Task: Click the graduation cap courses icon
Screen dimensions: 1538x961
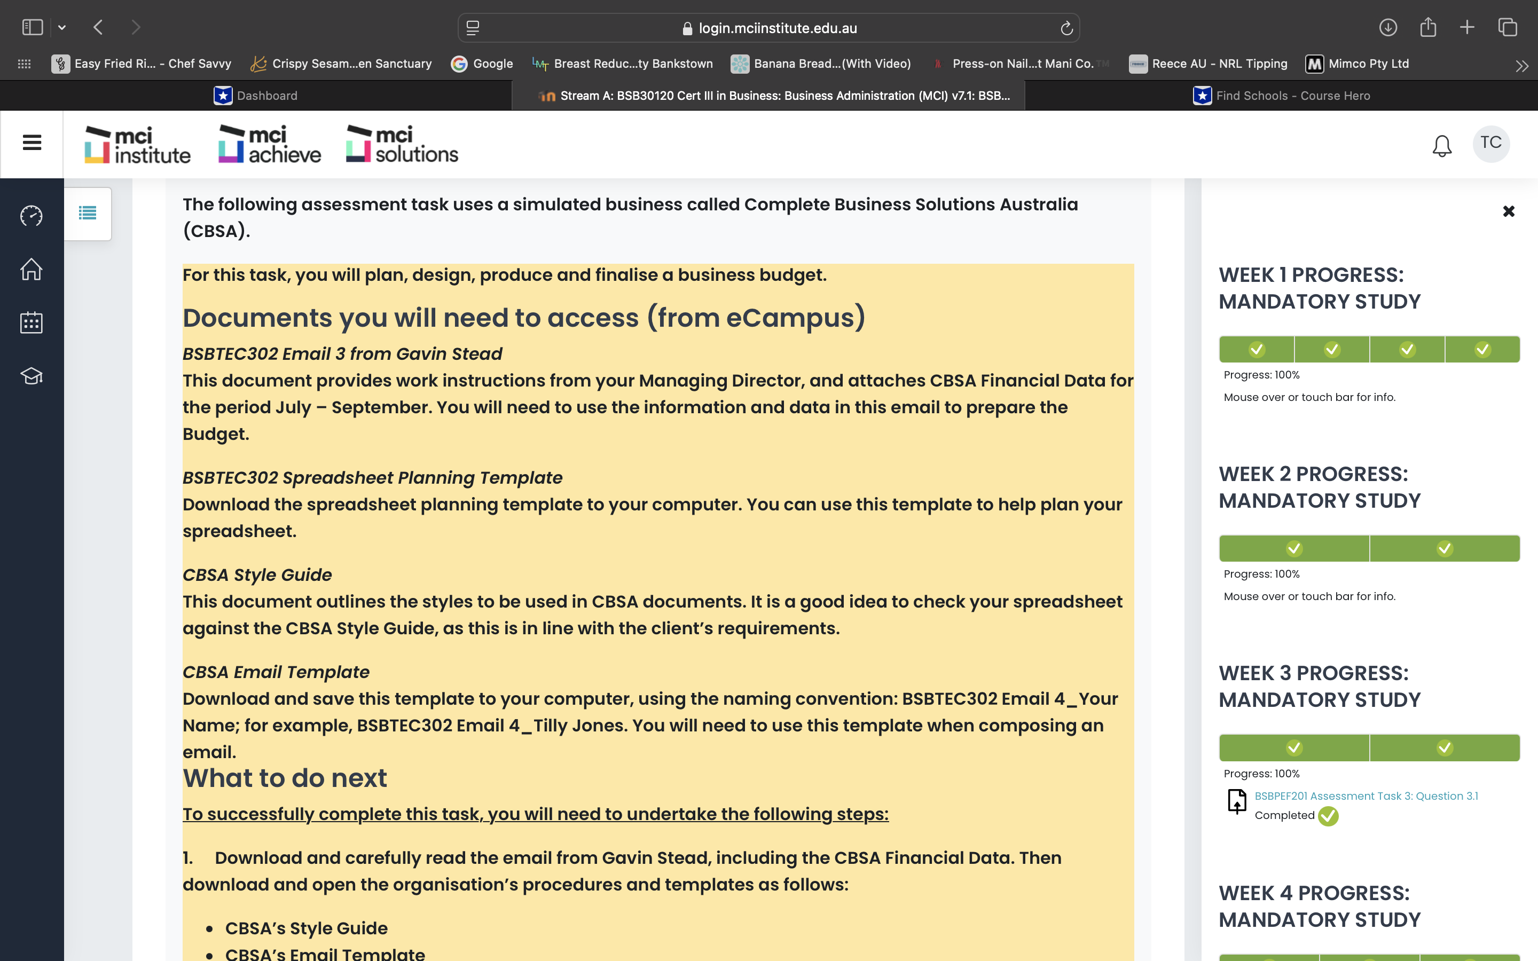Action: pos(31,376)
